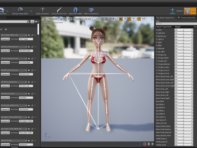The height and width of the screenshot is (148, 197).
Task: Select the rotate gizmo mode
Action: click(x=106, y=19)
